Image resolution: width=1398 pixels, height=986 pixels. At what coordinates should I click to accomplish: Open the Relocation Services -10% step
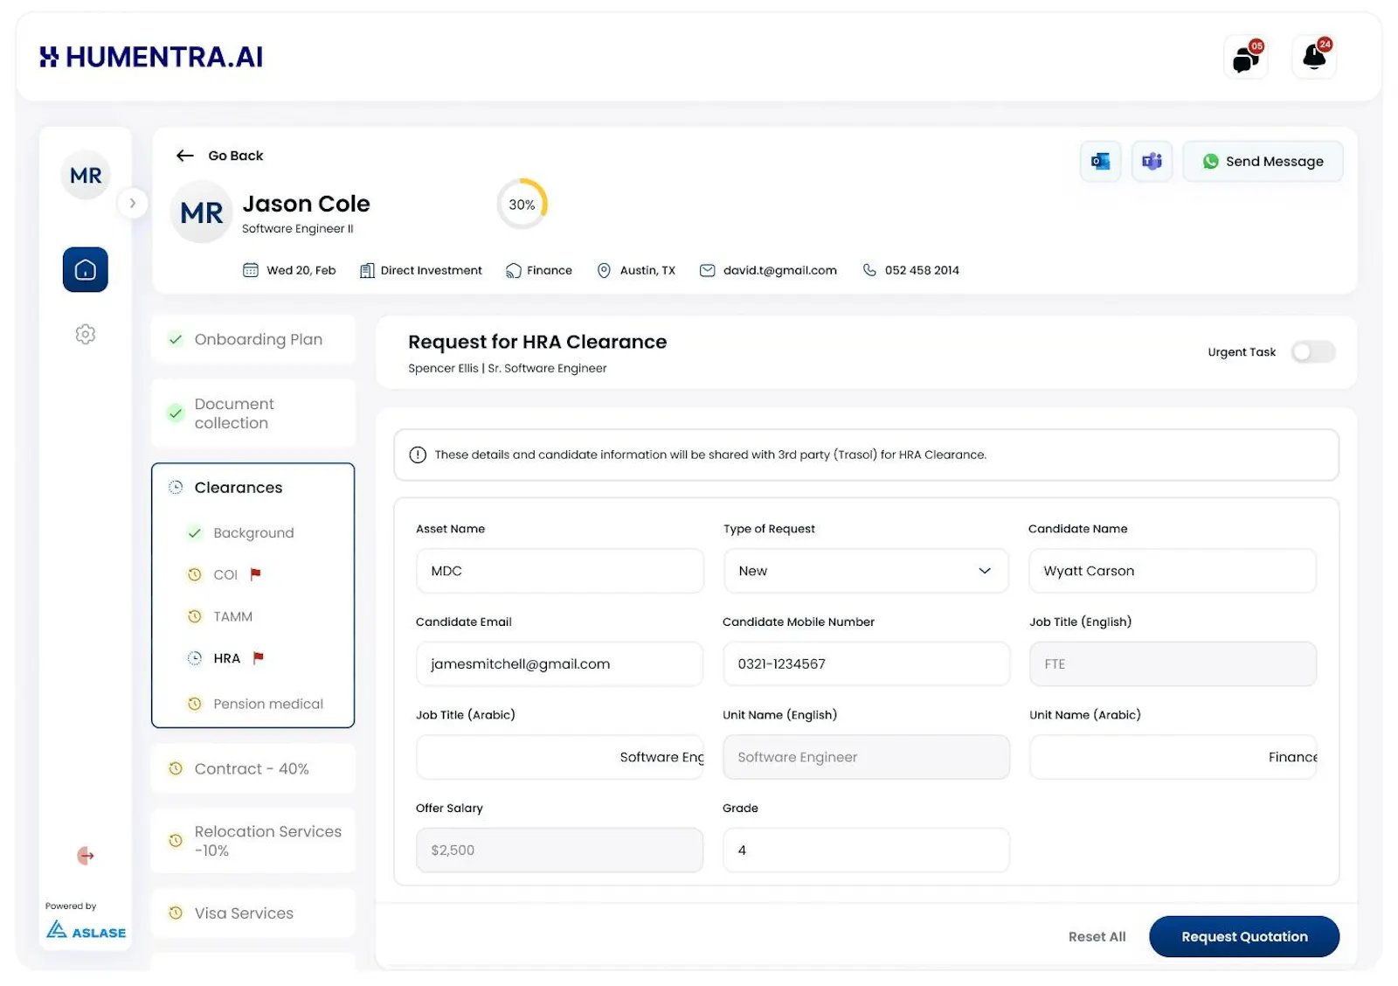[253, 841]
